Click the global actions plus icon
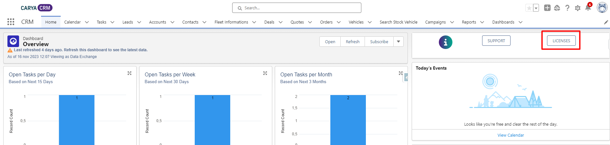 click(547, 8)
